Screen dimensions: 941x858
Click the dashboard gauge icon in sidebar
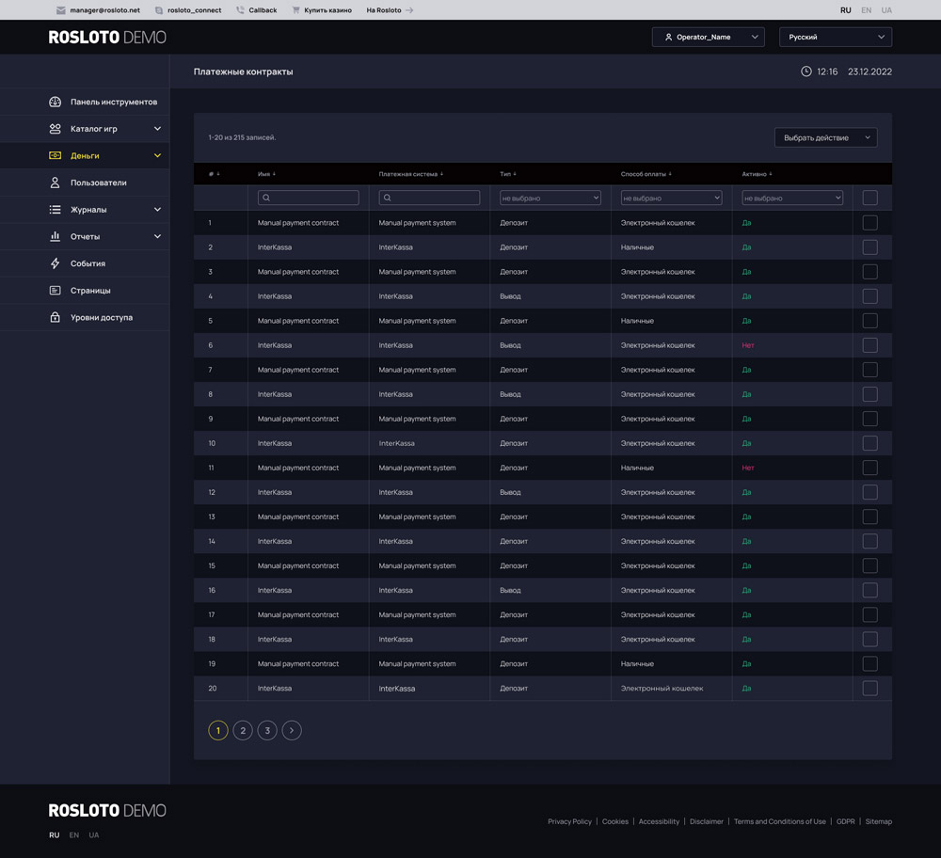[55, 102]
